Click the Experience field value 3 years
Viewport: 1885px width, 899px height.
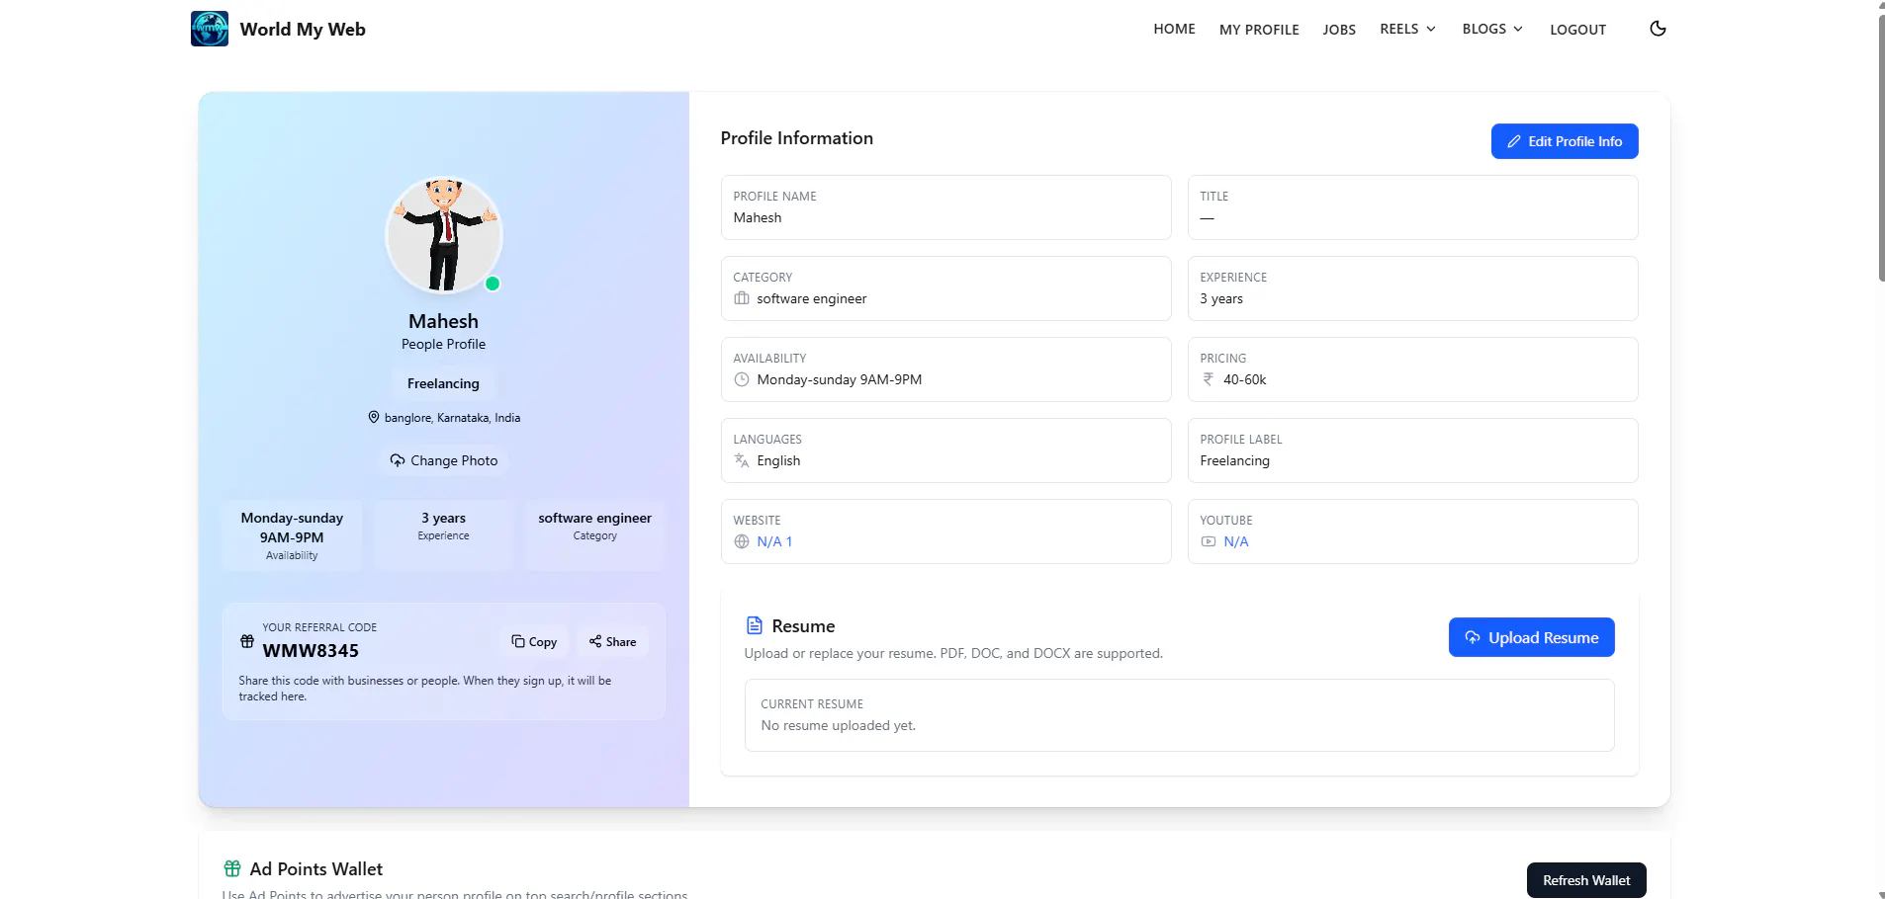click(1221, 298)
